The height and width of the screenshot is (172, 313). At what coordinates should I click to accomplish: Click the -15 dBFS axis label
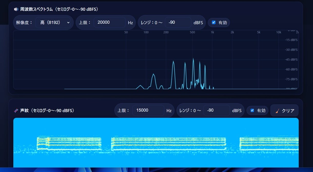pyautogui.click(x=291, y=40)
